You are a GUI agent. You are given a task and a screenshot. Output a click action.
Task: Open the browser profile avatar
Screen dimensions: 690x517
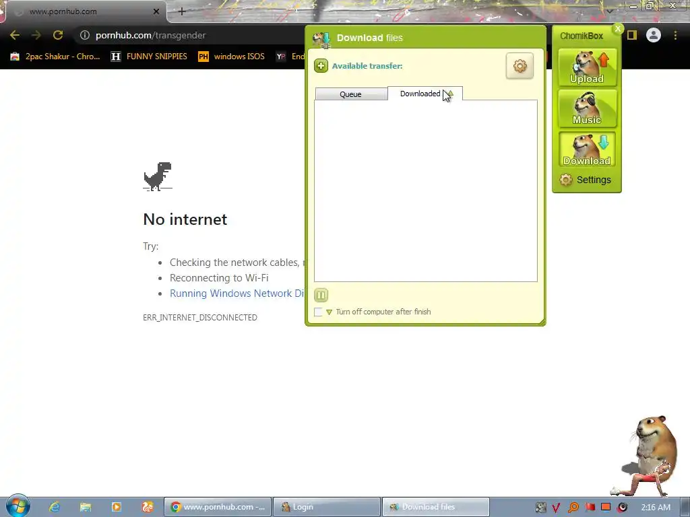point(654,35)
